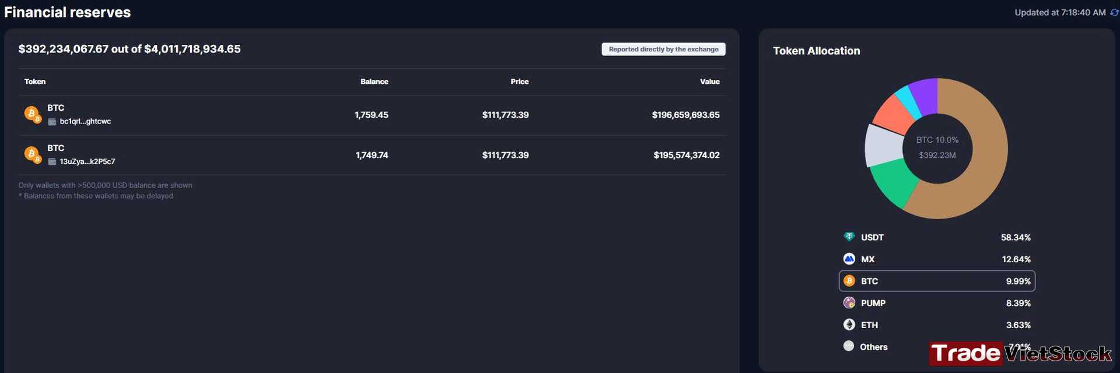Select the ETH legend label
Image resolution: width=1120 pixels, height=373 pixels.
coord(869,325)
